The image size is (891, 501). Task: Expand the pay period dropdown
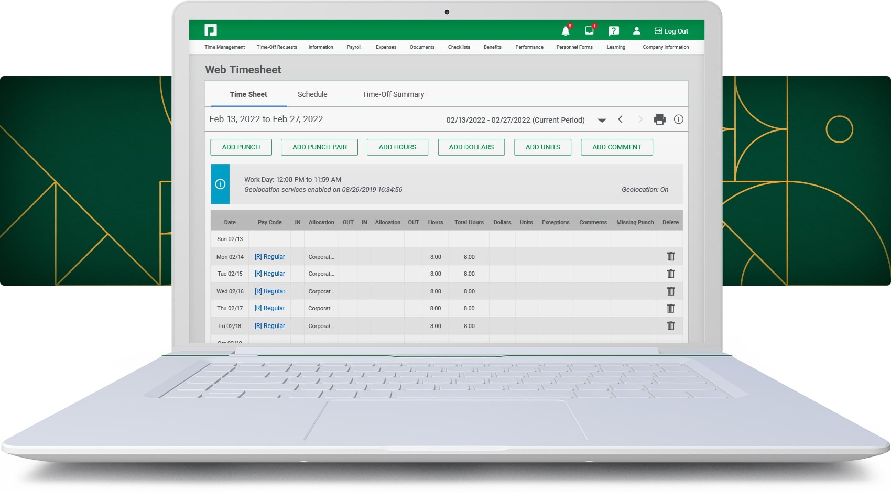[602, 120]
